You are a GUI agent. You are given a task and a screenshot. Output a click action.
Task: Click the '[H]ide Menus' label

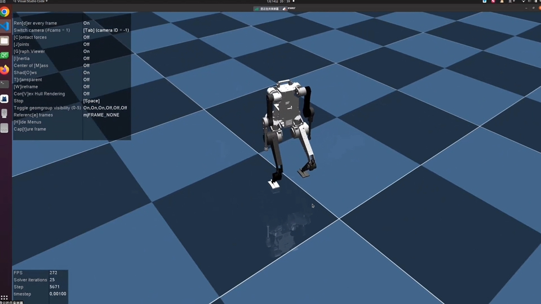pos(28,122)
